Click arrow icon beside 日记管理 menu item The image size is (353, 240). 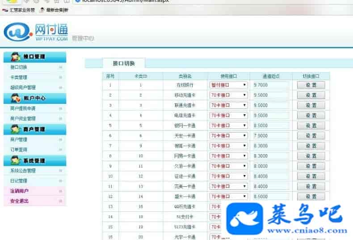tap(60, 181)
